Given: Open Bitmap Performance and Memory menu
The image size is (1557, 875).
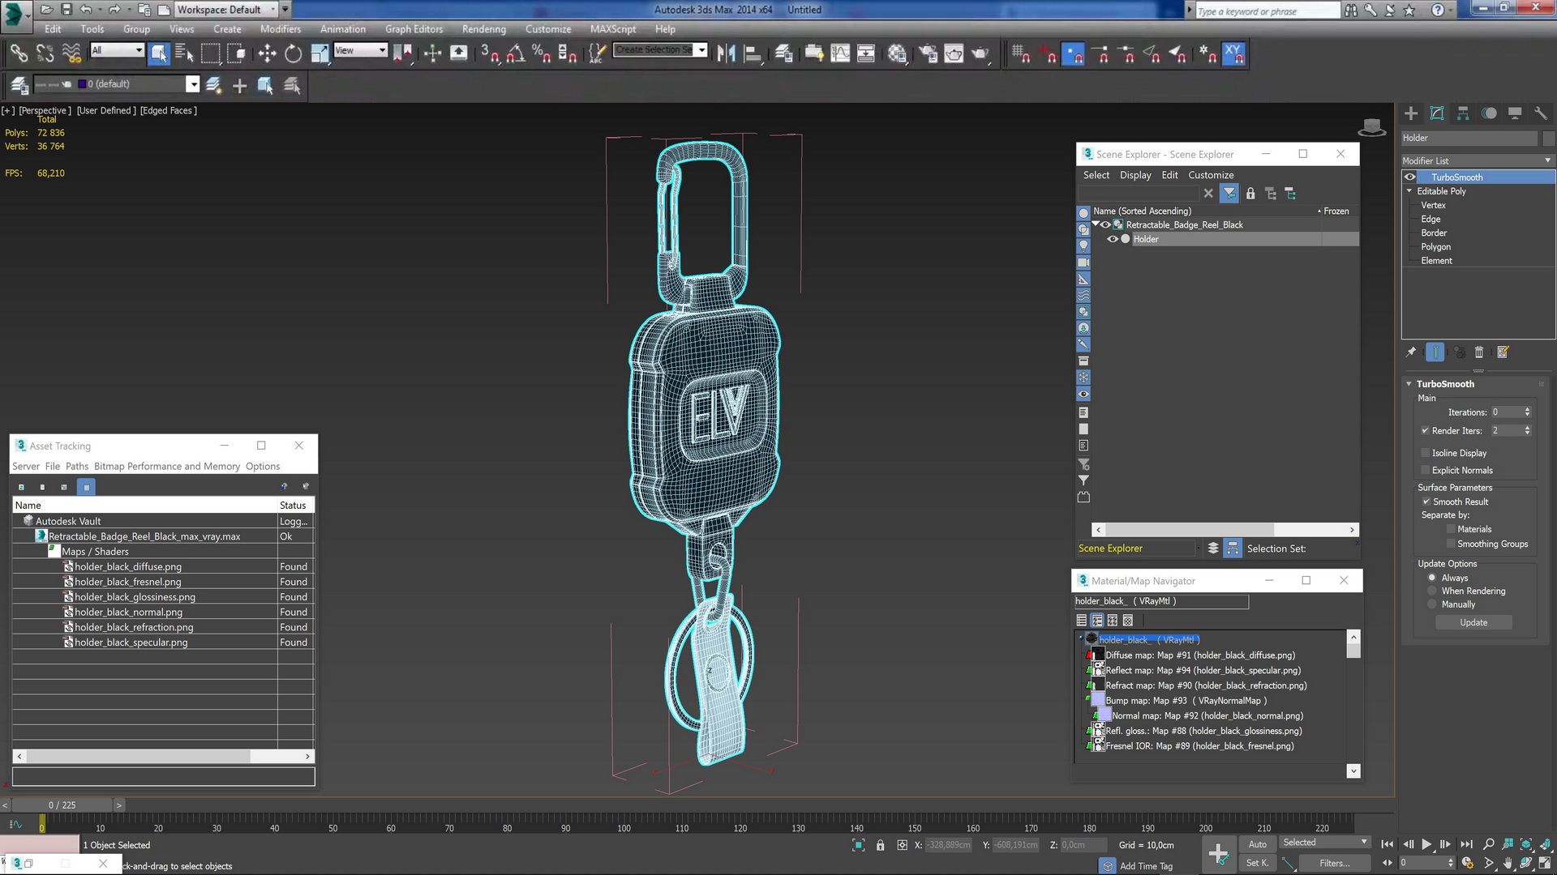Looking at the screenshot, I should (x=167, y=467).
